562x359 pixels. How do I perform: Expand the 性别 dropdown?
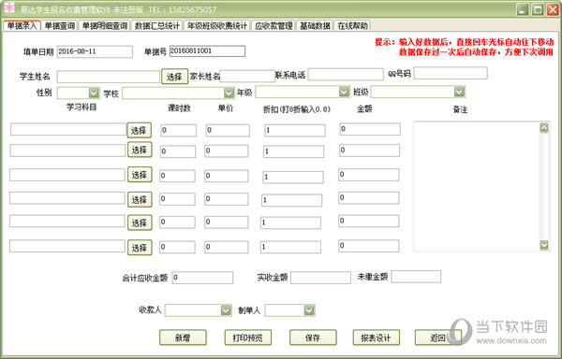point(94,93)
